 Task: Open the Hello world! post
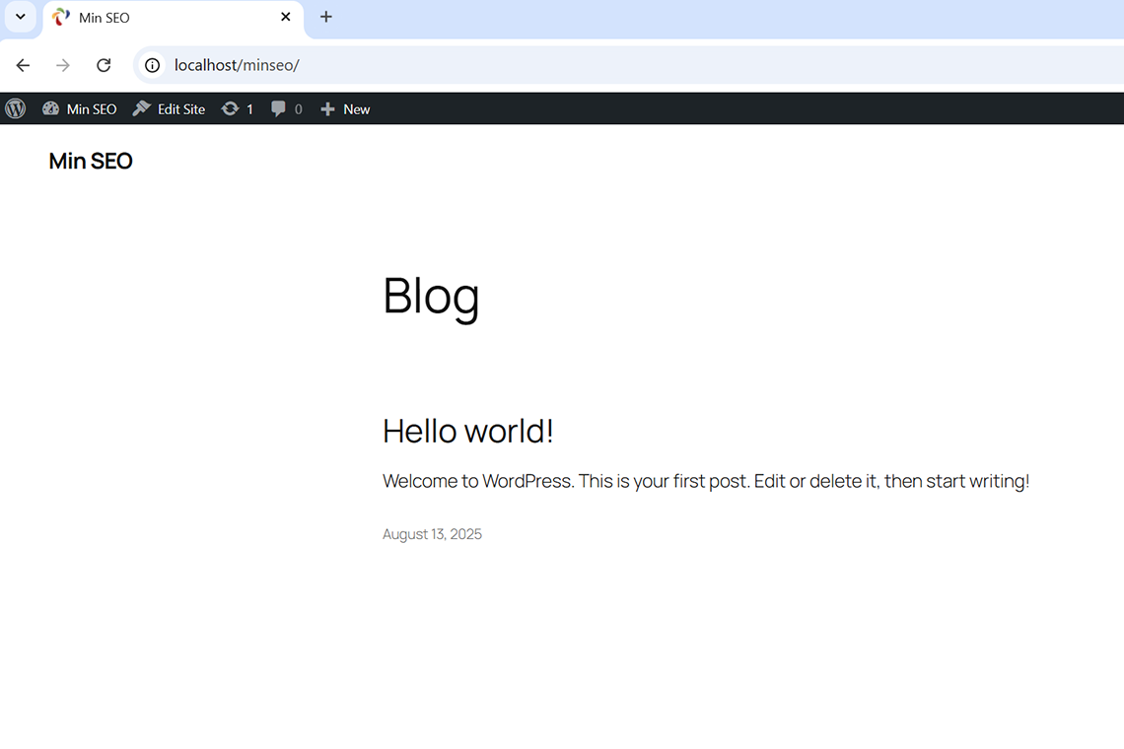coord(468,431)
